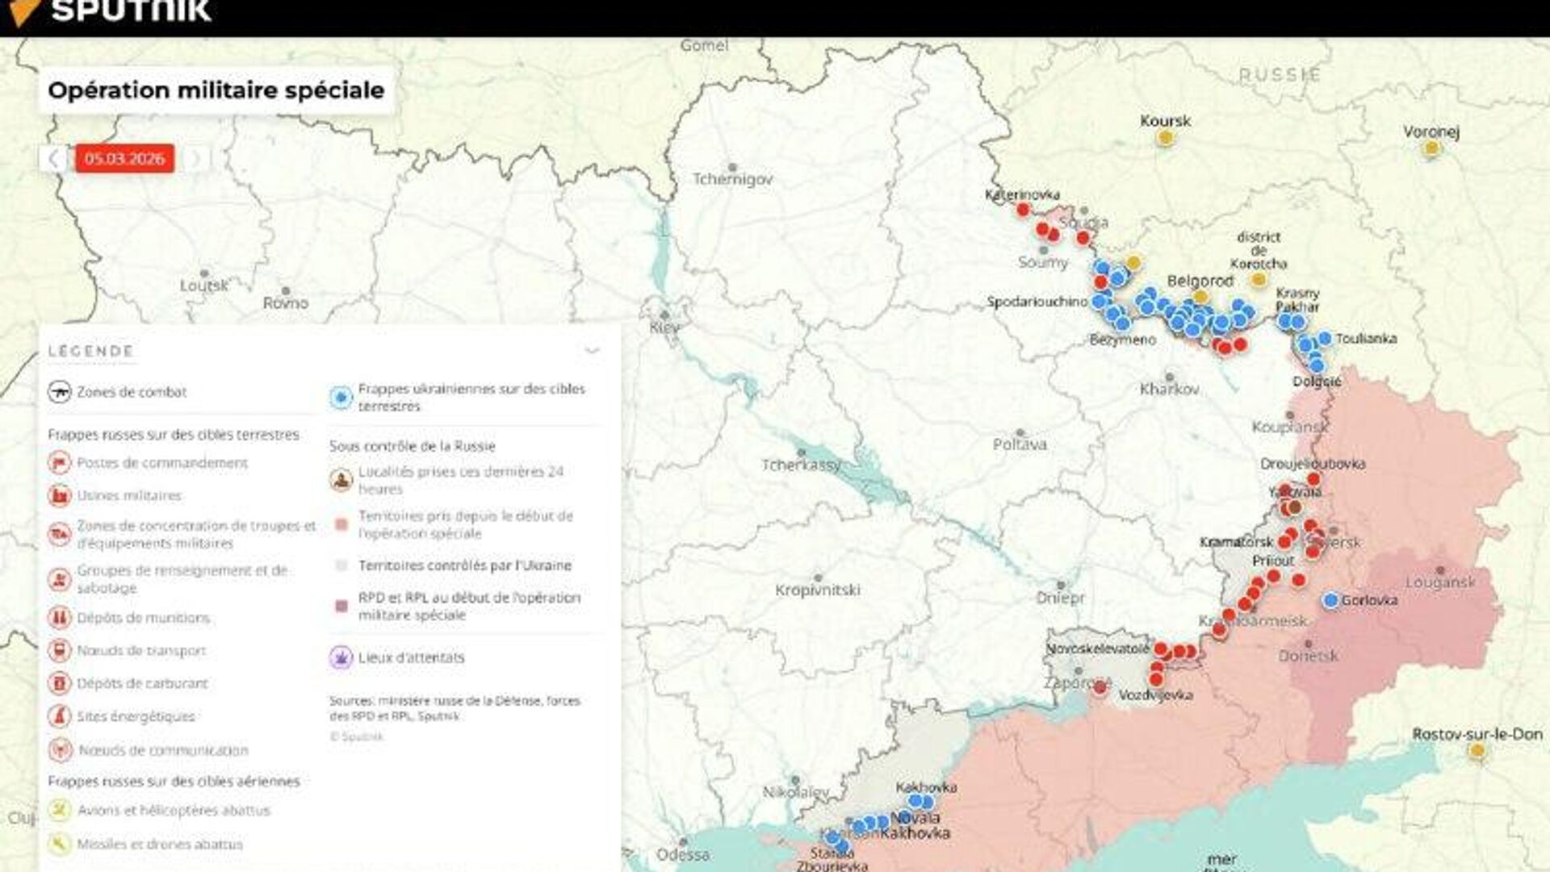
Task: Click the Sputnik logo in header
Action: pos(113,11)
